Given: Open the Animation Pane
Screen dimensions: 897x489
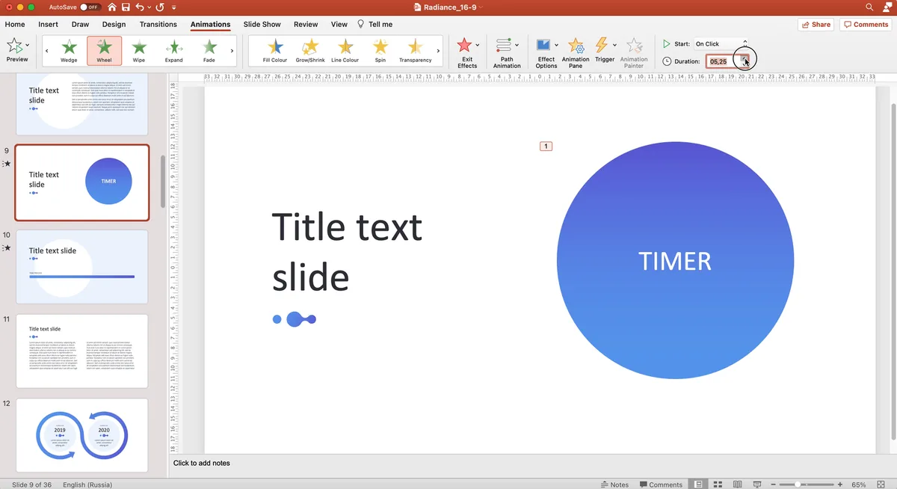Looking at the screenshot, I should [x=576, y=52].
